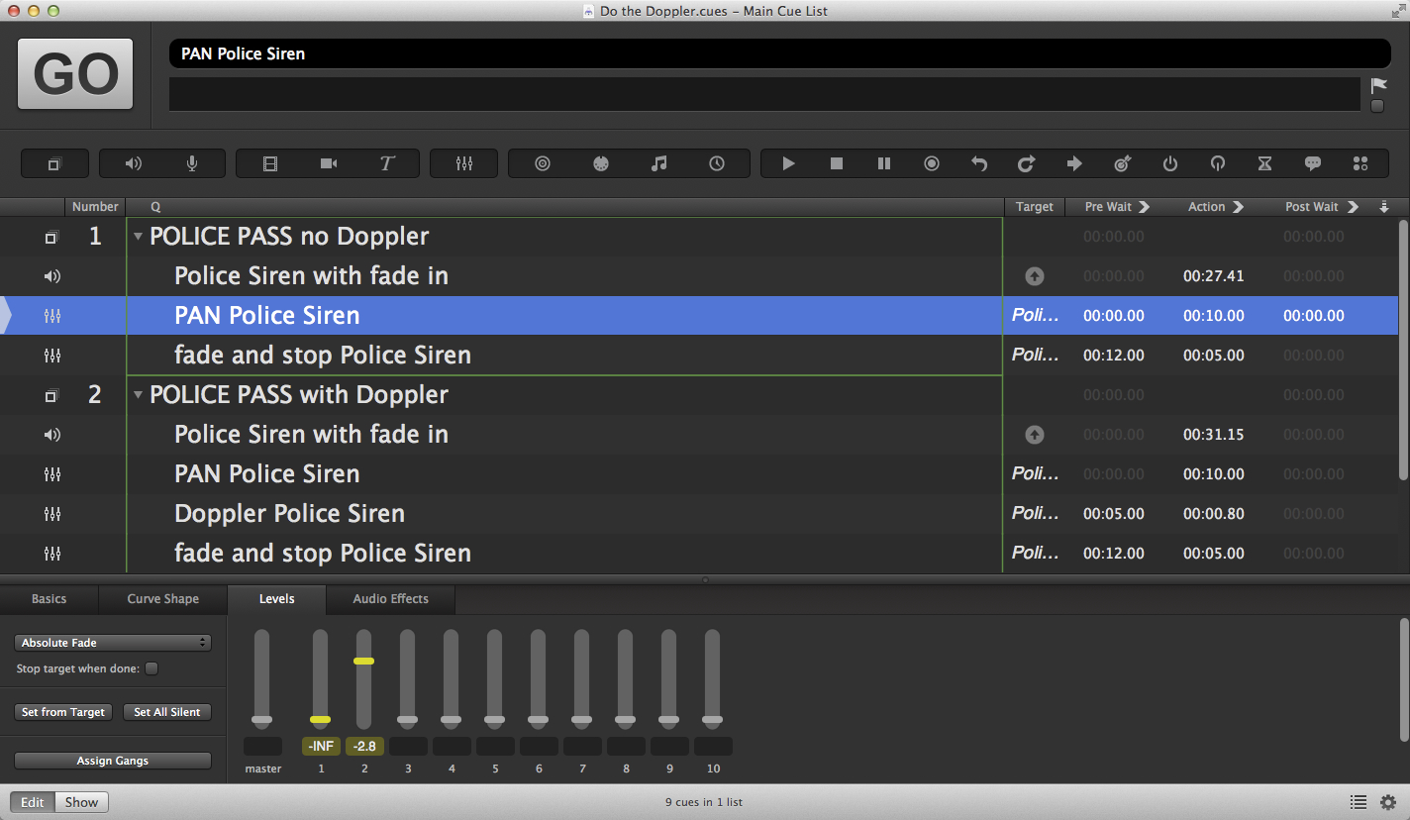Toggle the flagged checkbox under flag icon
Image resolution: width=1410 pixels, height=820 pixels.
1377,106
